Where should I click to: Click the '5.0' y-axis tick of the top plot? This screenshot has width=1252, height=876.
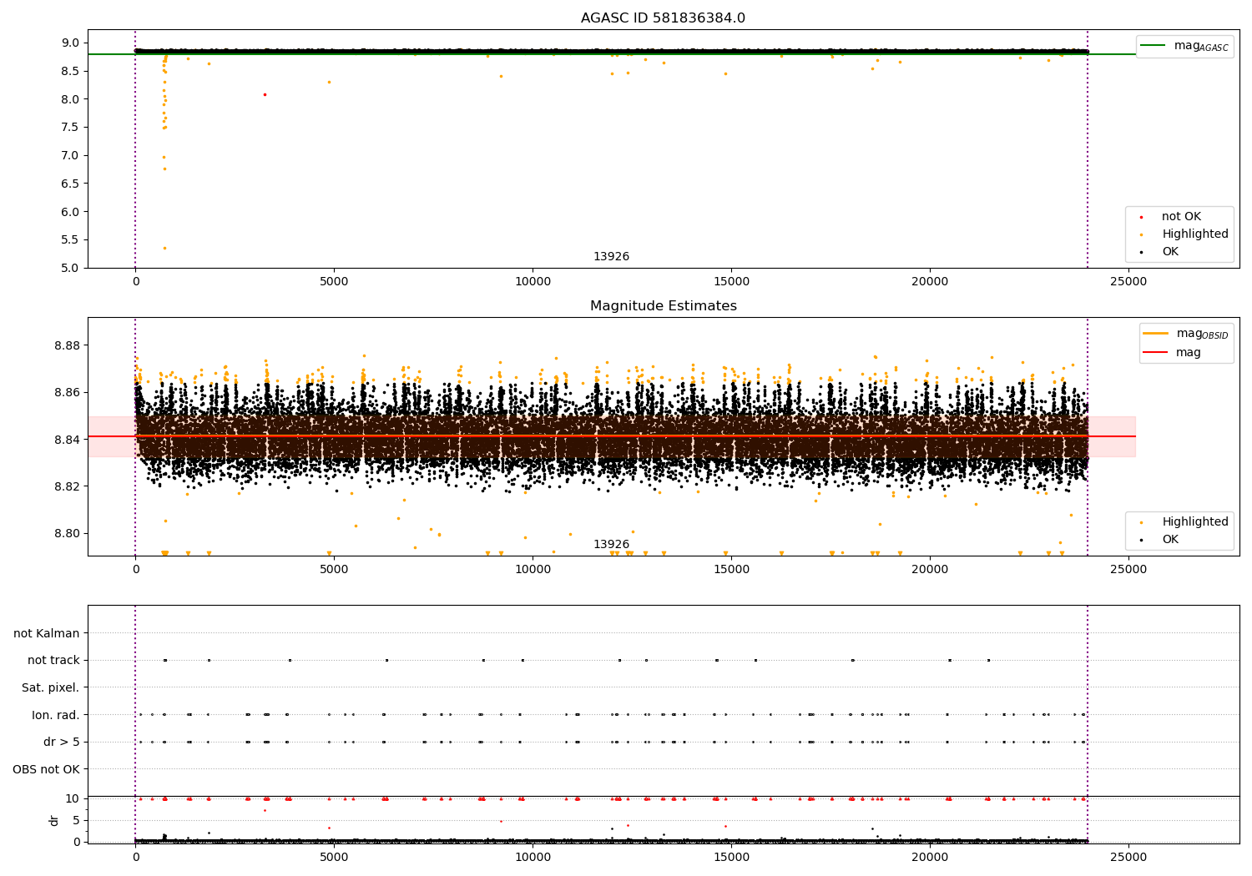71,268
